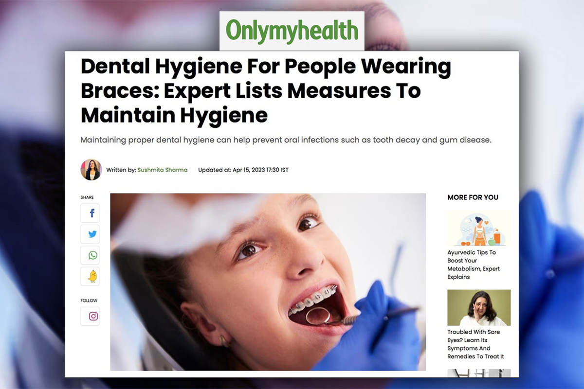
Task: Open Sushmita Sharma author link
Action: click(x=162, y=170)
